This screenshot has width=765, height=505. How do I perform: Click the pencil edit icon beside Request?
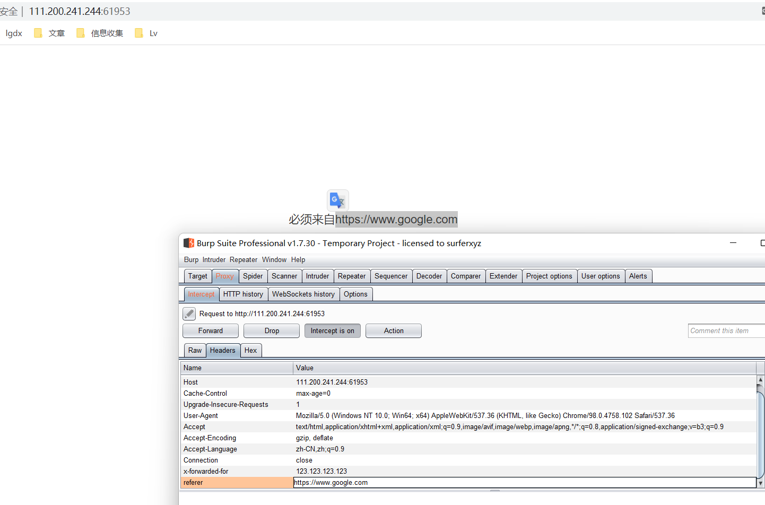click(x=189, y=314)
